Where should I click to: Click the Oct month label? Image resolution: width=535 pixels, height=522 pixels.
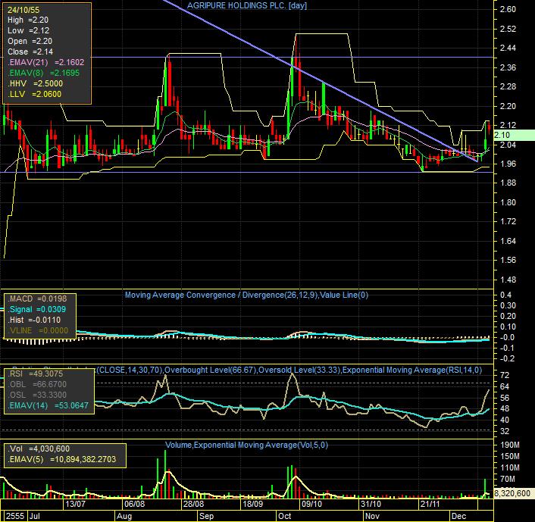285,516
